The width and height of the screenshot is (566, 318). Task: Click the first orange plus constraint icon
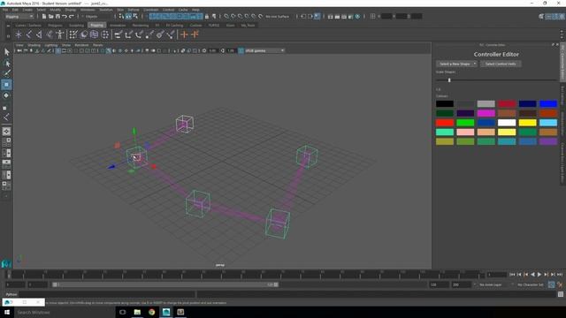[x=185, y=34]
